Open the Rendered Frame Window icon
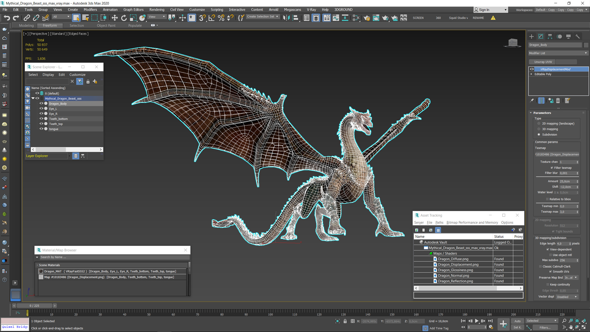The height and width of the screenshot is (332, 590). [376, 18]
